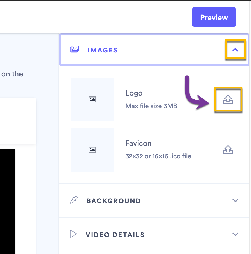The height and width of the screenshot is (254, 251).
Task: Click the Preview button
Action: tap(214, 17)
